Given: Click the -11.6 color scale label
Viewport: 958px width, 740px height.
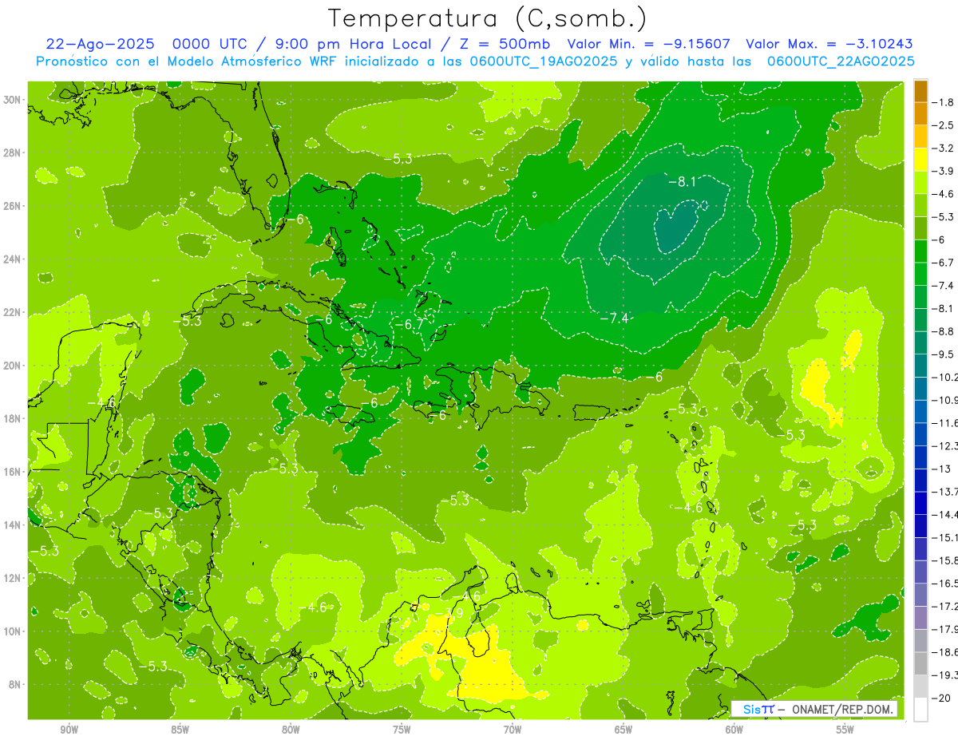Looking at the screenshot, I should point(944,422).
